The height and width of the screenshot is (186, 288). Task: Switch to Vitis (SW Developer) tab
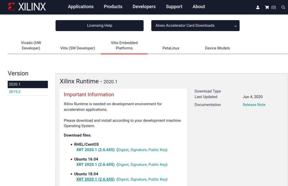[78, 48]
